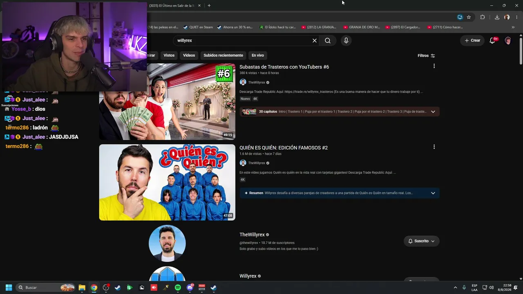The height and width of the screenshot is (294, 523).
Task: Open the clock and date flyout
Action: pyautogui.click(x=505, y=287)
